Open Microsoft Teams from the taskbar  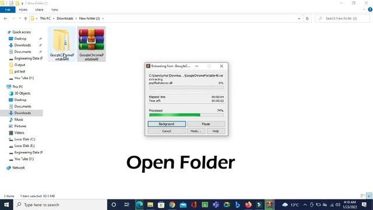click(216, 205)
